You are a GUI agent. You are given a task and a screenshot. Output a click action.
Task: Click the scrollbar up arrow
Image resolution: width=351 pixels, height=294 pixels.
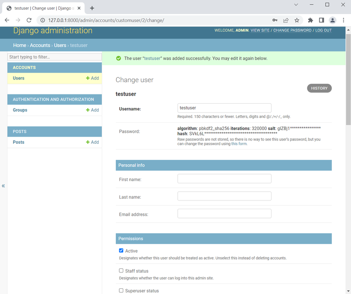348,29
